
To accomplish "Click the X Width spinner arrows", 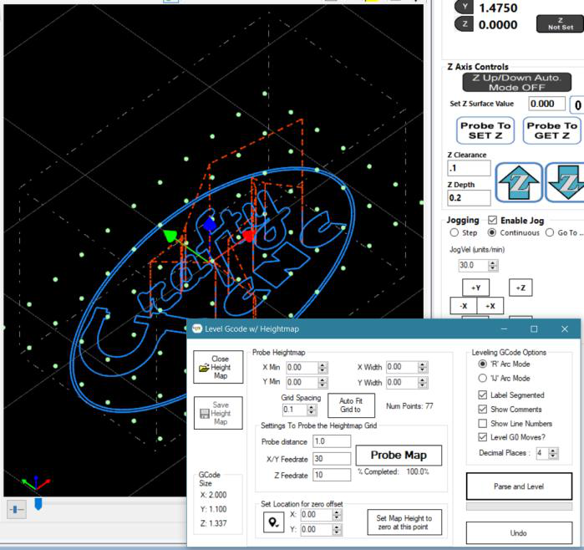I will tap(423, 368).
